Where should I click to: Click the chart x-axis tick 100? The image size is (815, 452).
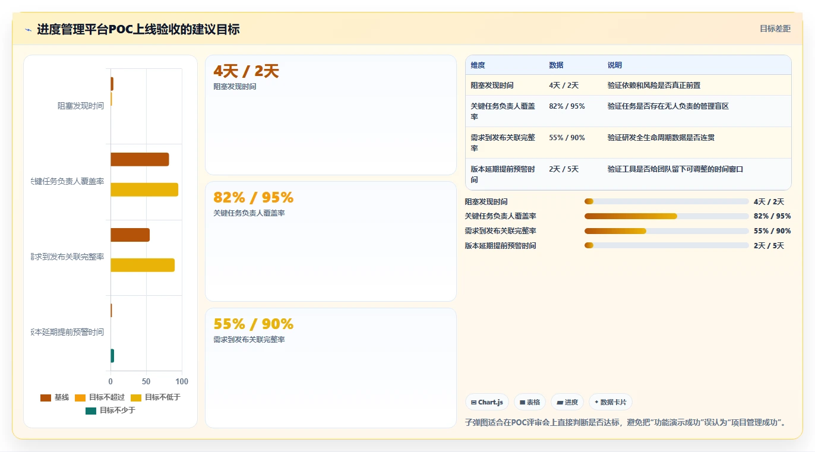[182, 382]
